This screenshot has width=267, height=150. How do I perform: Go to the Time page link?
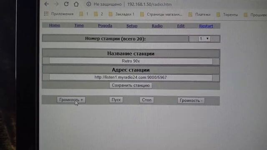pyautogui.click(x=79, y=25)
